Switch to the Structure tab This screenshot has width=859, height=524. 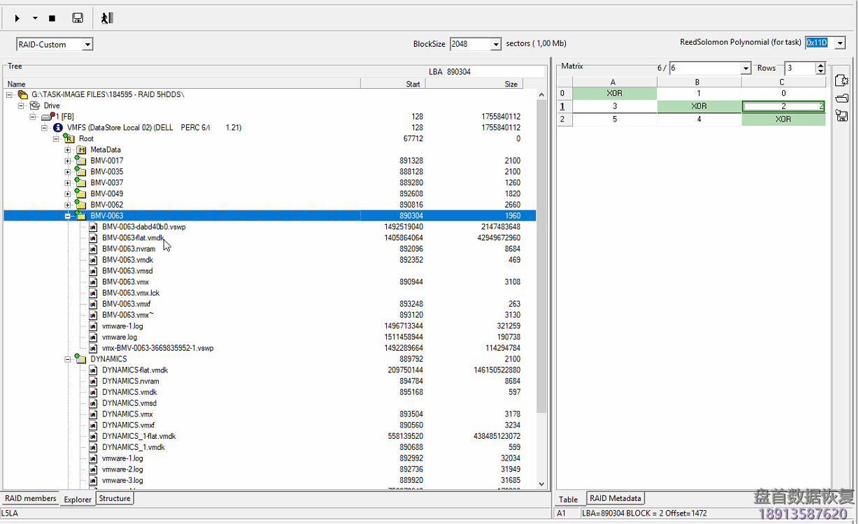pos(114,499)
